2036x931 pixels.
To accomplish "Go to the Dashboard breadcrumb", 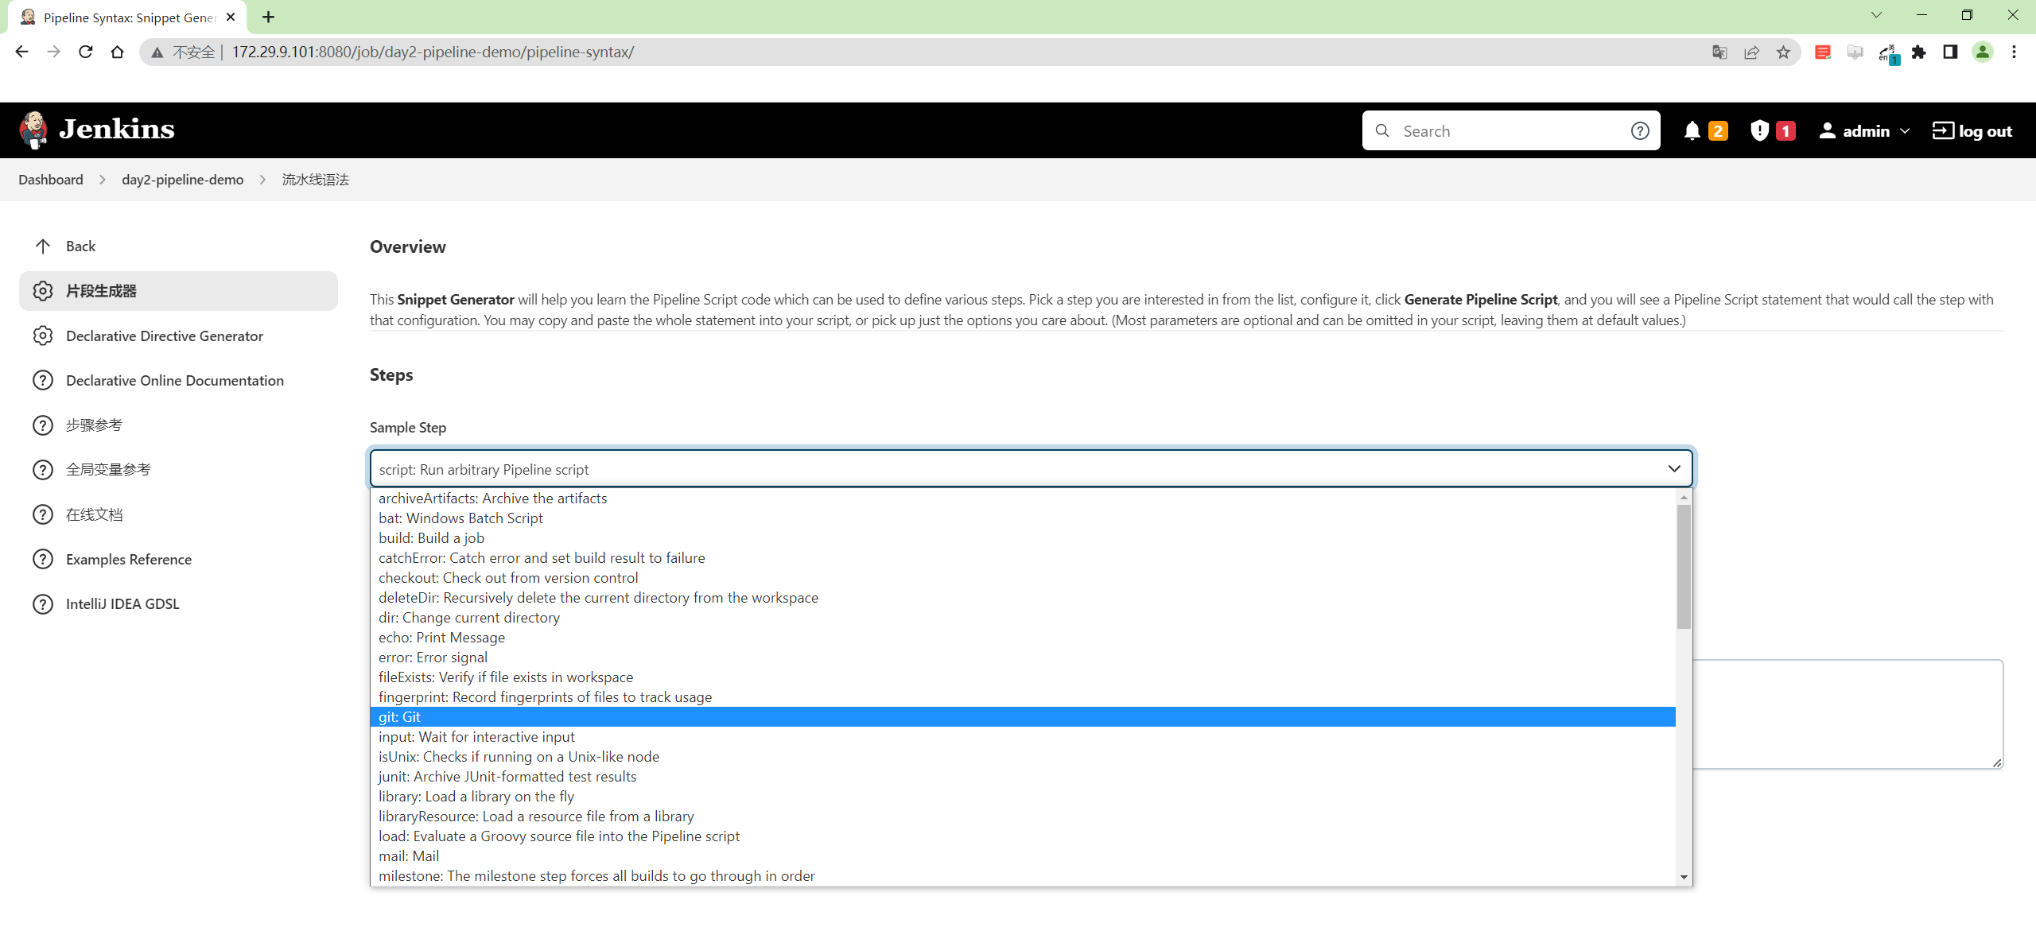I will click(x=51, y=180).
